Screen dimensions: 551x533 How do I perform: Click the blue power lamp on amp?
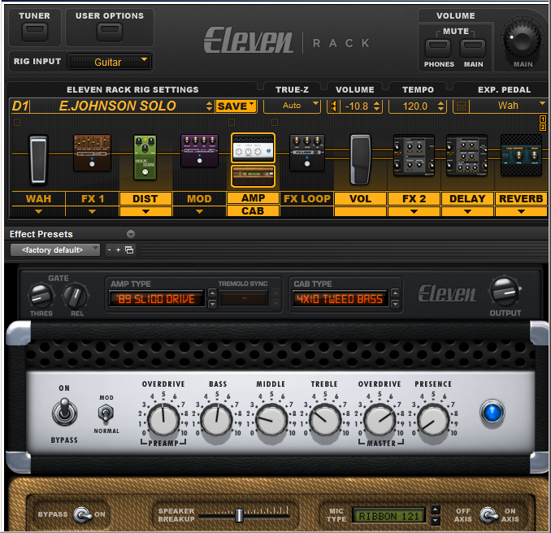click(x=492, y=413)
